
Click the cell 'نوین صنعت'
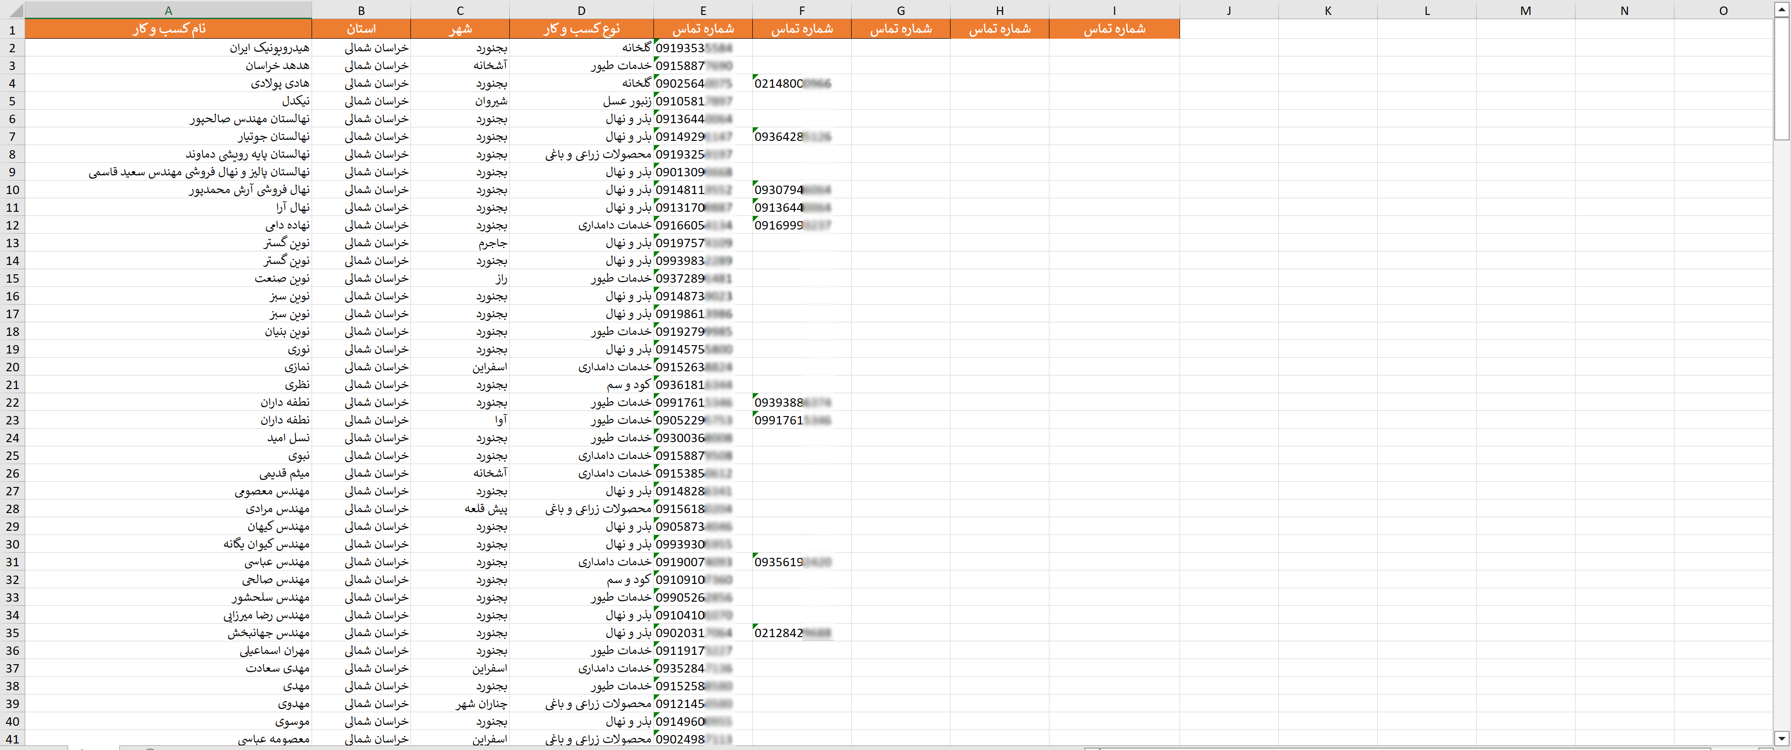pos(168,278)
